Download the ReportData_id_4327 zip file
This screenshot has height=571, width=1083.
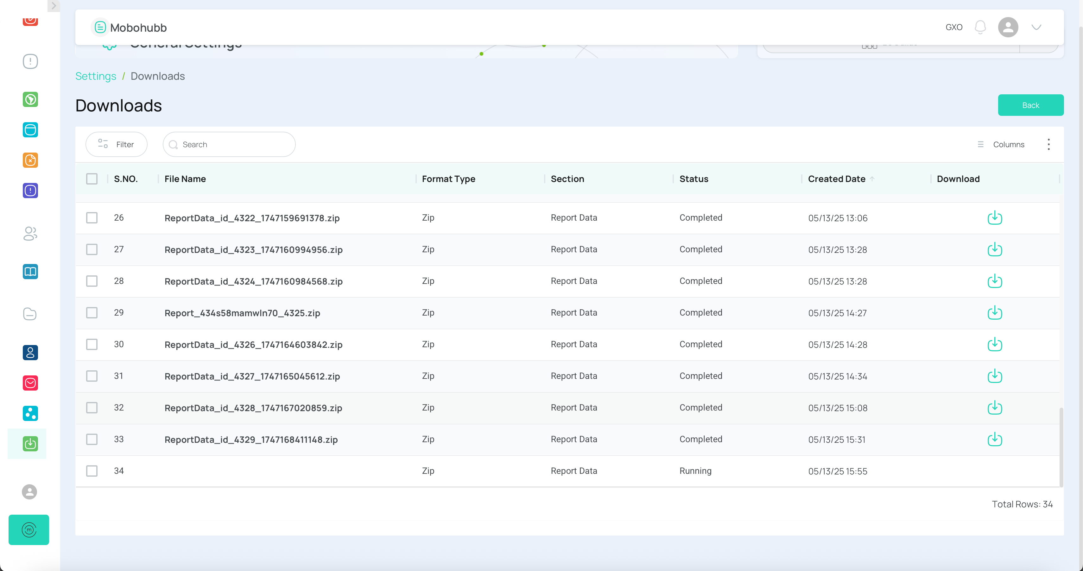[994, 376]
